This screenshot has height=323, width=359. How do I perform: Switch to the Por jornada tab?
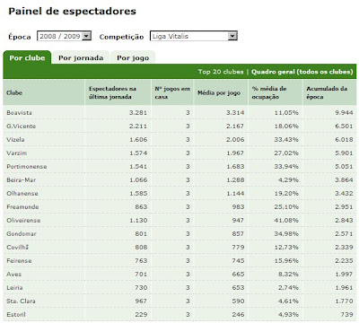(x=81, y=57)
